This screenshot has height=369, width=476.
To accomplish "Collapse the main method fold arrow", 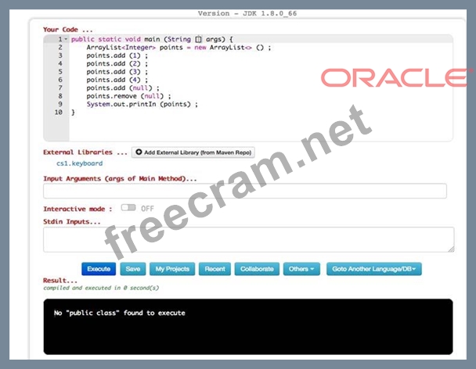I will pyautogui.click(x=66, y=39).
